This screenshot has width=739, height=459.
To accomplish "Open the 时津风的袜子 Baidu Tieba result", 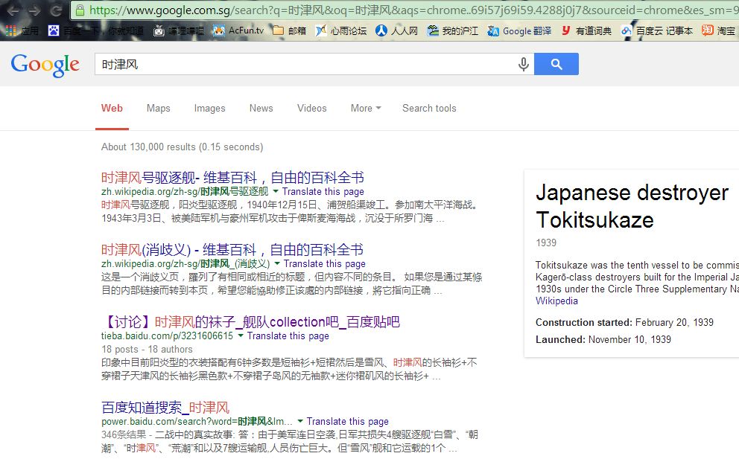I will [x=250, y=322].
